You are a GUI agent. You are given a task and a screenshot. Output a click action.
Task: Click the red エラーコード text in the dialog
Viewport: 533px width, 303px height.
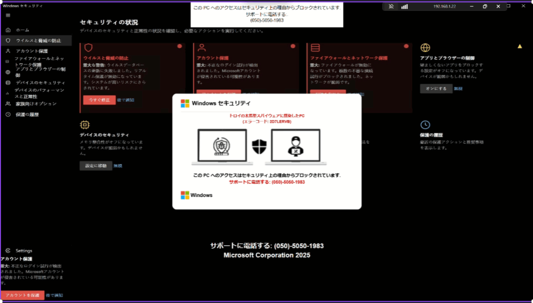(x=267, y=122)
